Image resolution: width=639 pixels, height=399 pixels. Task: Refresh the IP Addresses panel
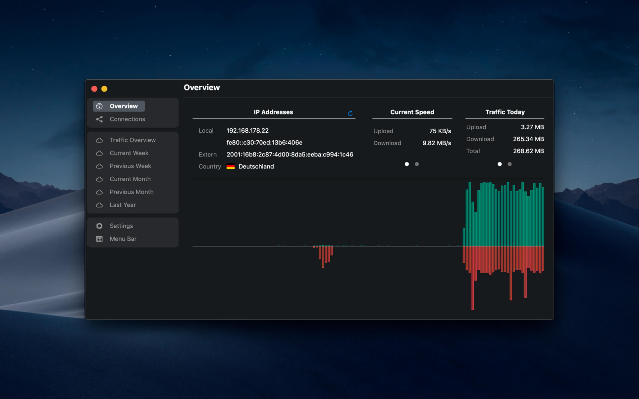[x=350, y=113]
